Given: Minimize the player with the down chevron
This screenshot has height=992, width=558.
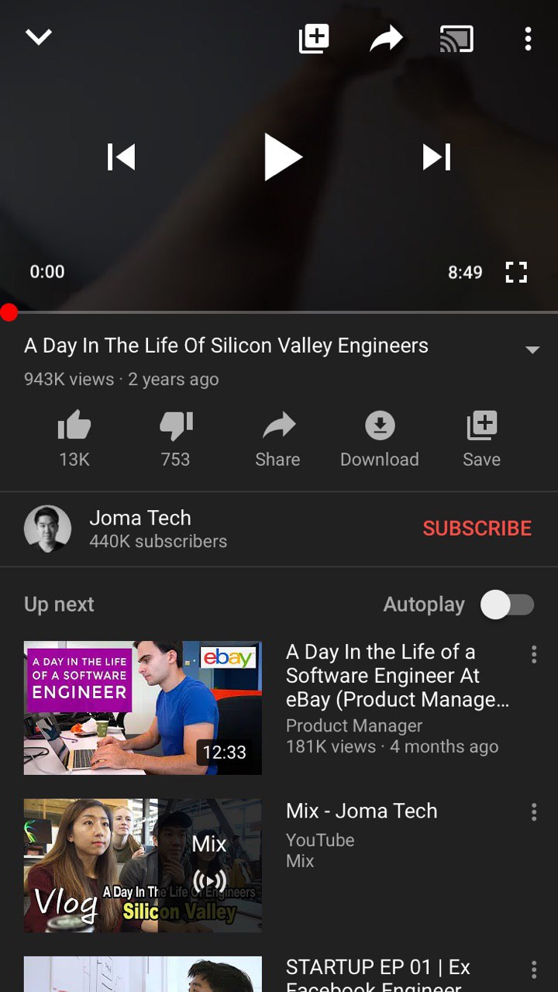Looking at the screenshot, I should pos(38,37).
